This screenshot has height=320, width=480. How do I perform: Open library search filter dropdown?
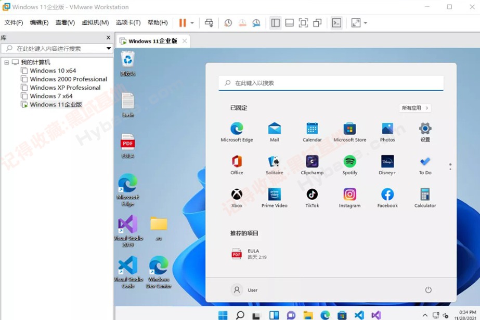[x=109, y=49]
